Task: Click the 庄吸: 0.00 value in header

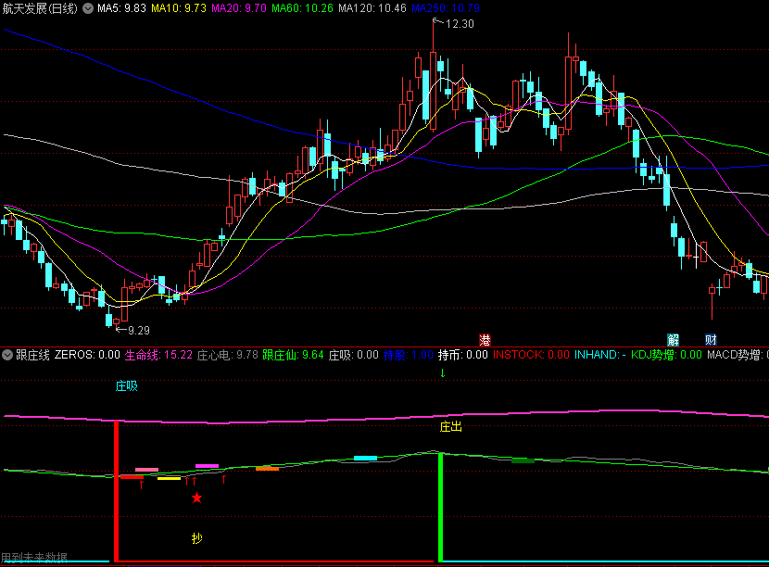Action: pos(353,355)
